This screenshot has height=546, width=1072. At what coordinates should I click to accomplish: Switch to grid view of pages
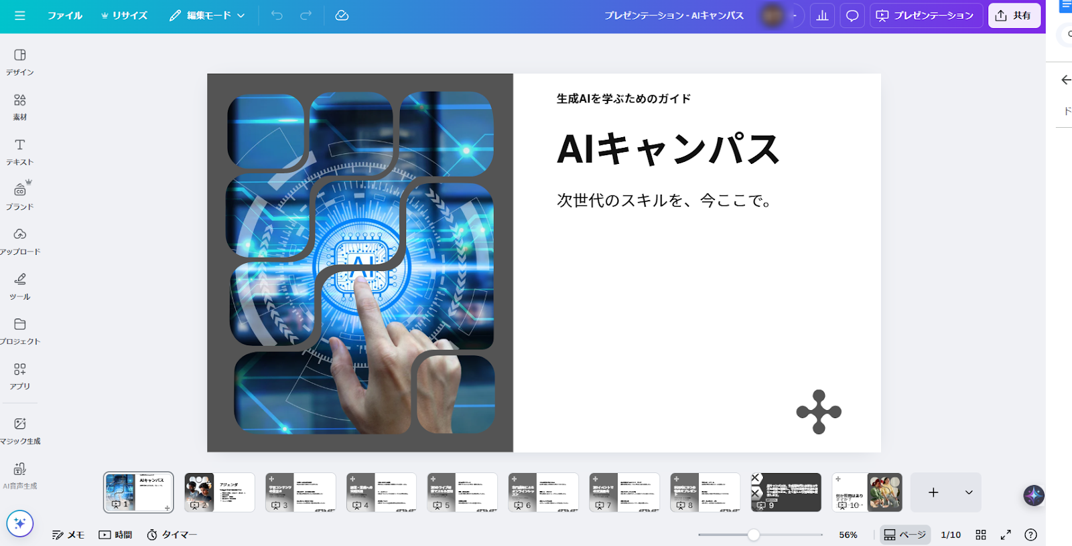coord(981,535)
